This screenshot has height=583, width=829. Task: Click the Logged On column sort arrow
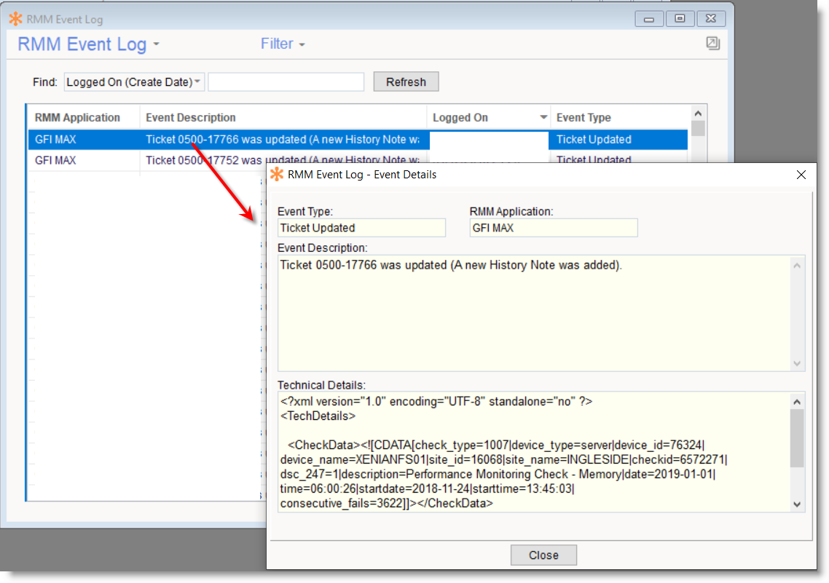543,118
